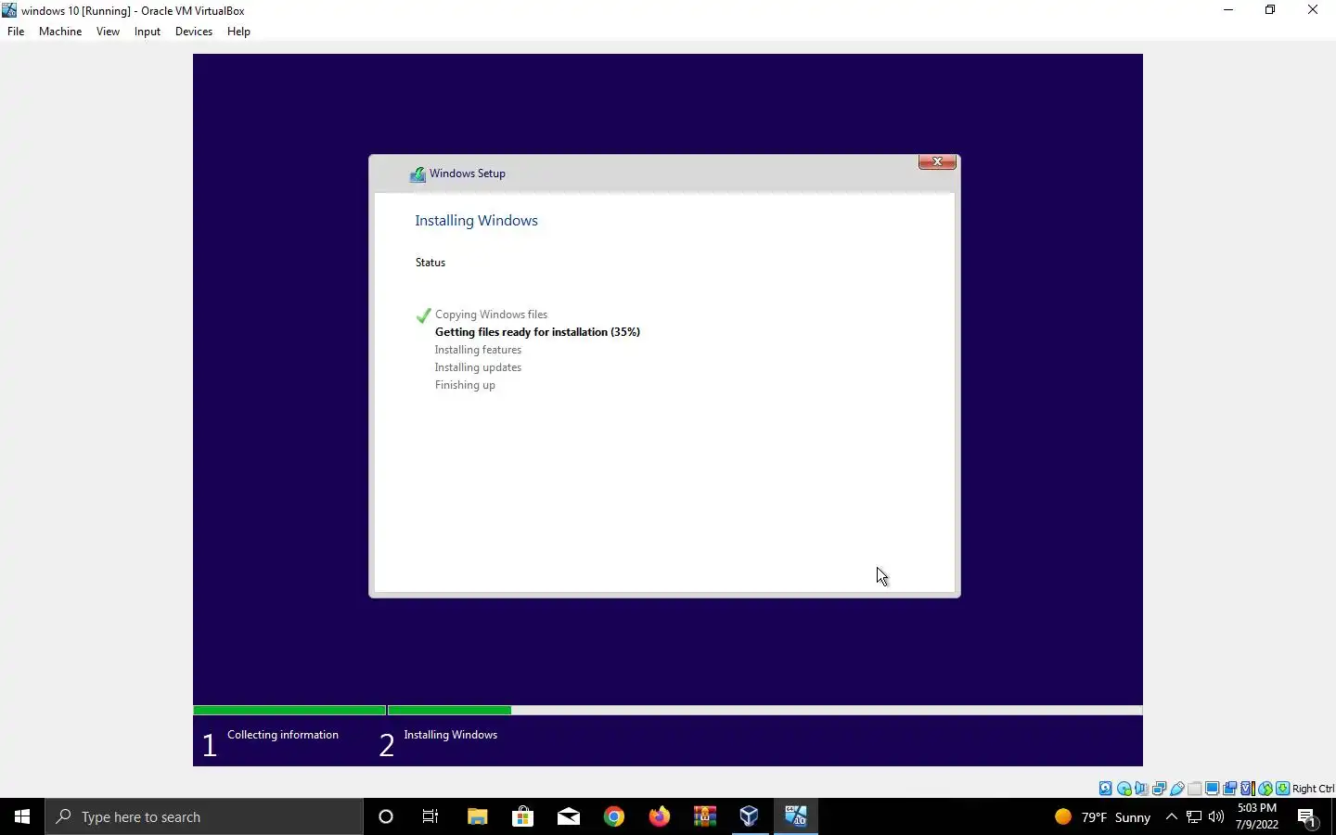Image resolution: width=1336 pixels, height=835 pixels.
Task: Open the Input menu
Action: coord(147,32)
